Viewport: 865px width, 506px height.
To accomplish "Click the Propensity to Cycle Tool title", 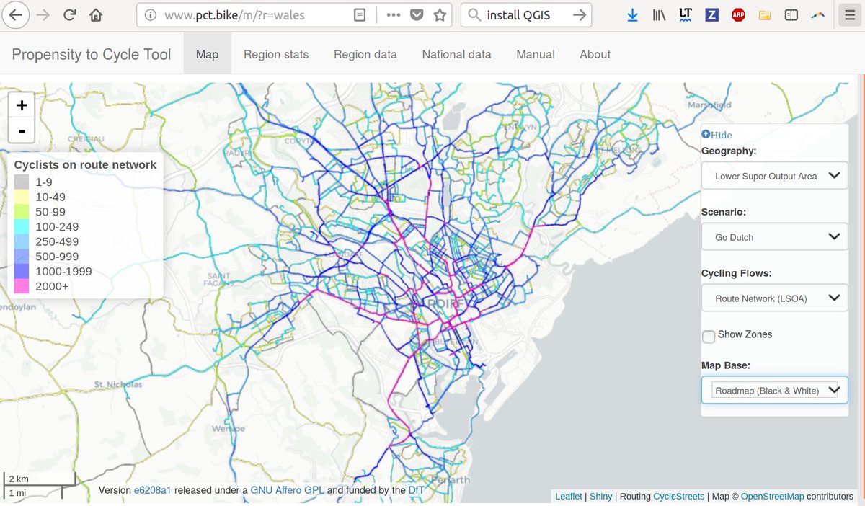I will pos(92,54).
